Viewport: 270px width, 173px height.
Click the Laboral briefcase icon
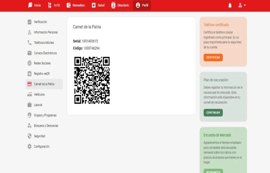[29, 105]
